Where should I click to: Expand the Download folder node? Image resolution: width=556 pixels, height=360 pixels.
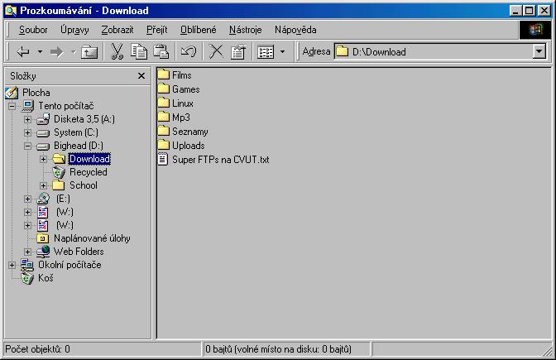tap(43, 159)
